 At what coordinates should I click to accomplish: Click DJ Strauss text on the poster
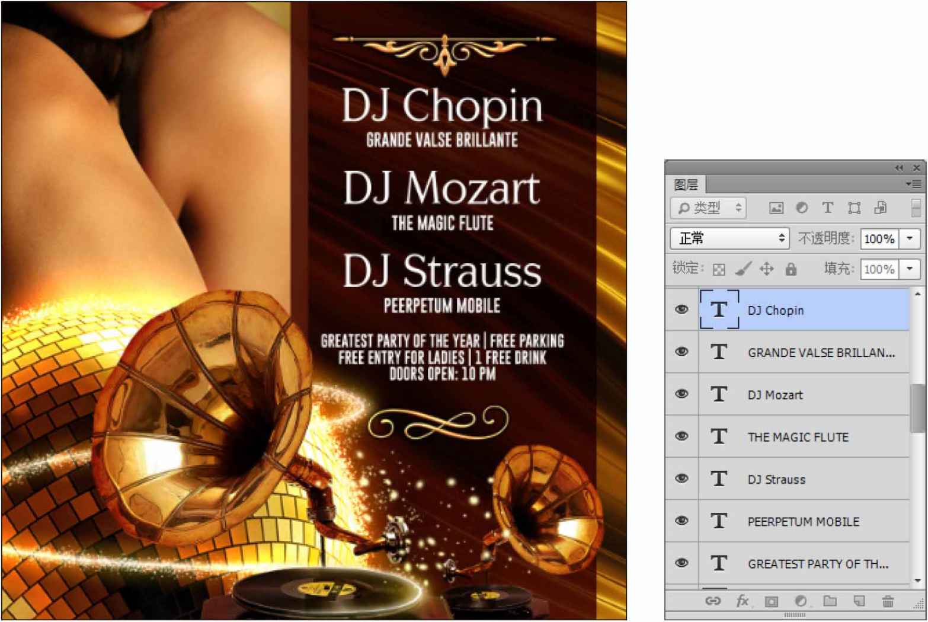coord(442,271)
